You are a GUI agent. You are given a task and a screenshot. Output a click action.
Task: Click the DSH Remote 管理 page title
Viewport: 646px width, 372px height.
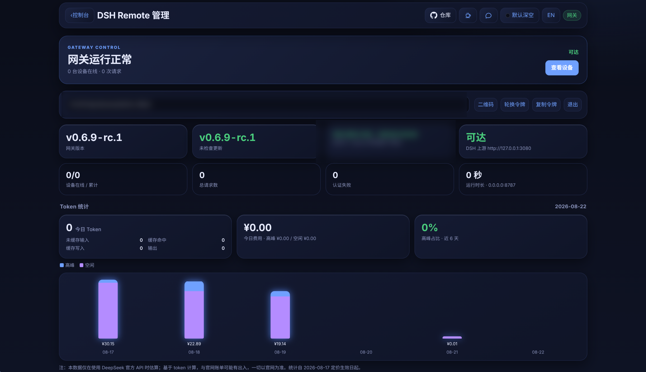tap(133, 15)
